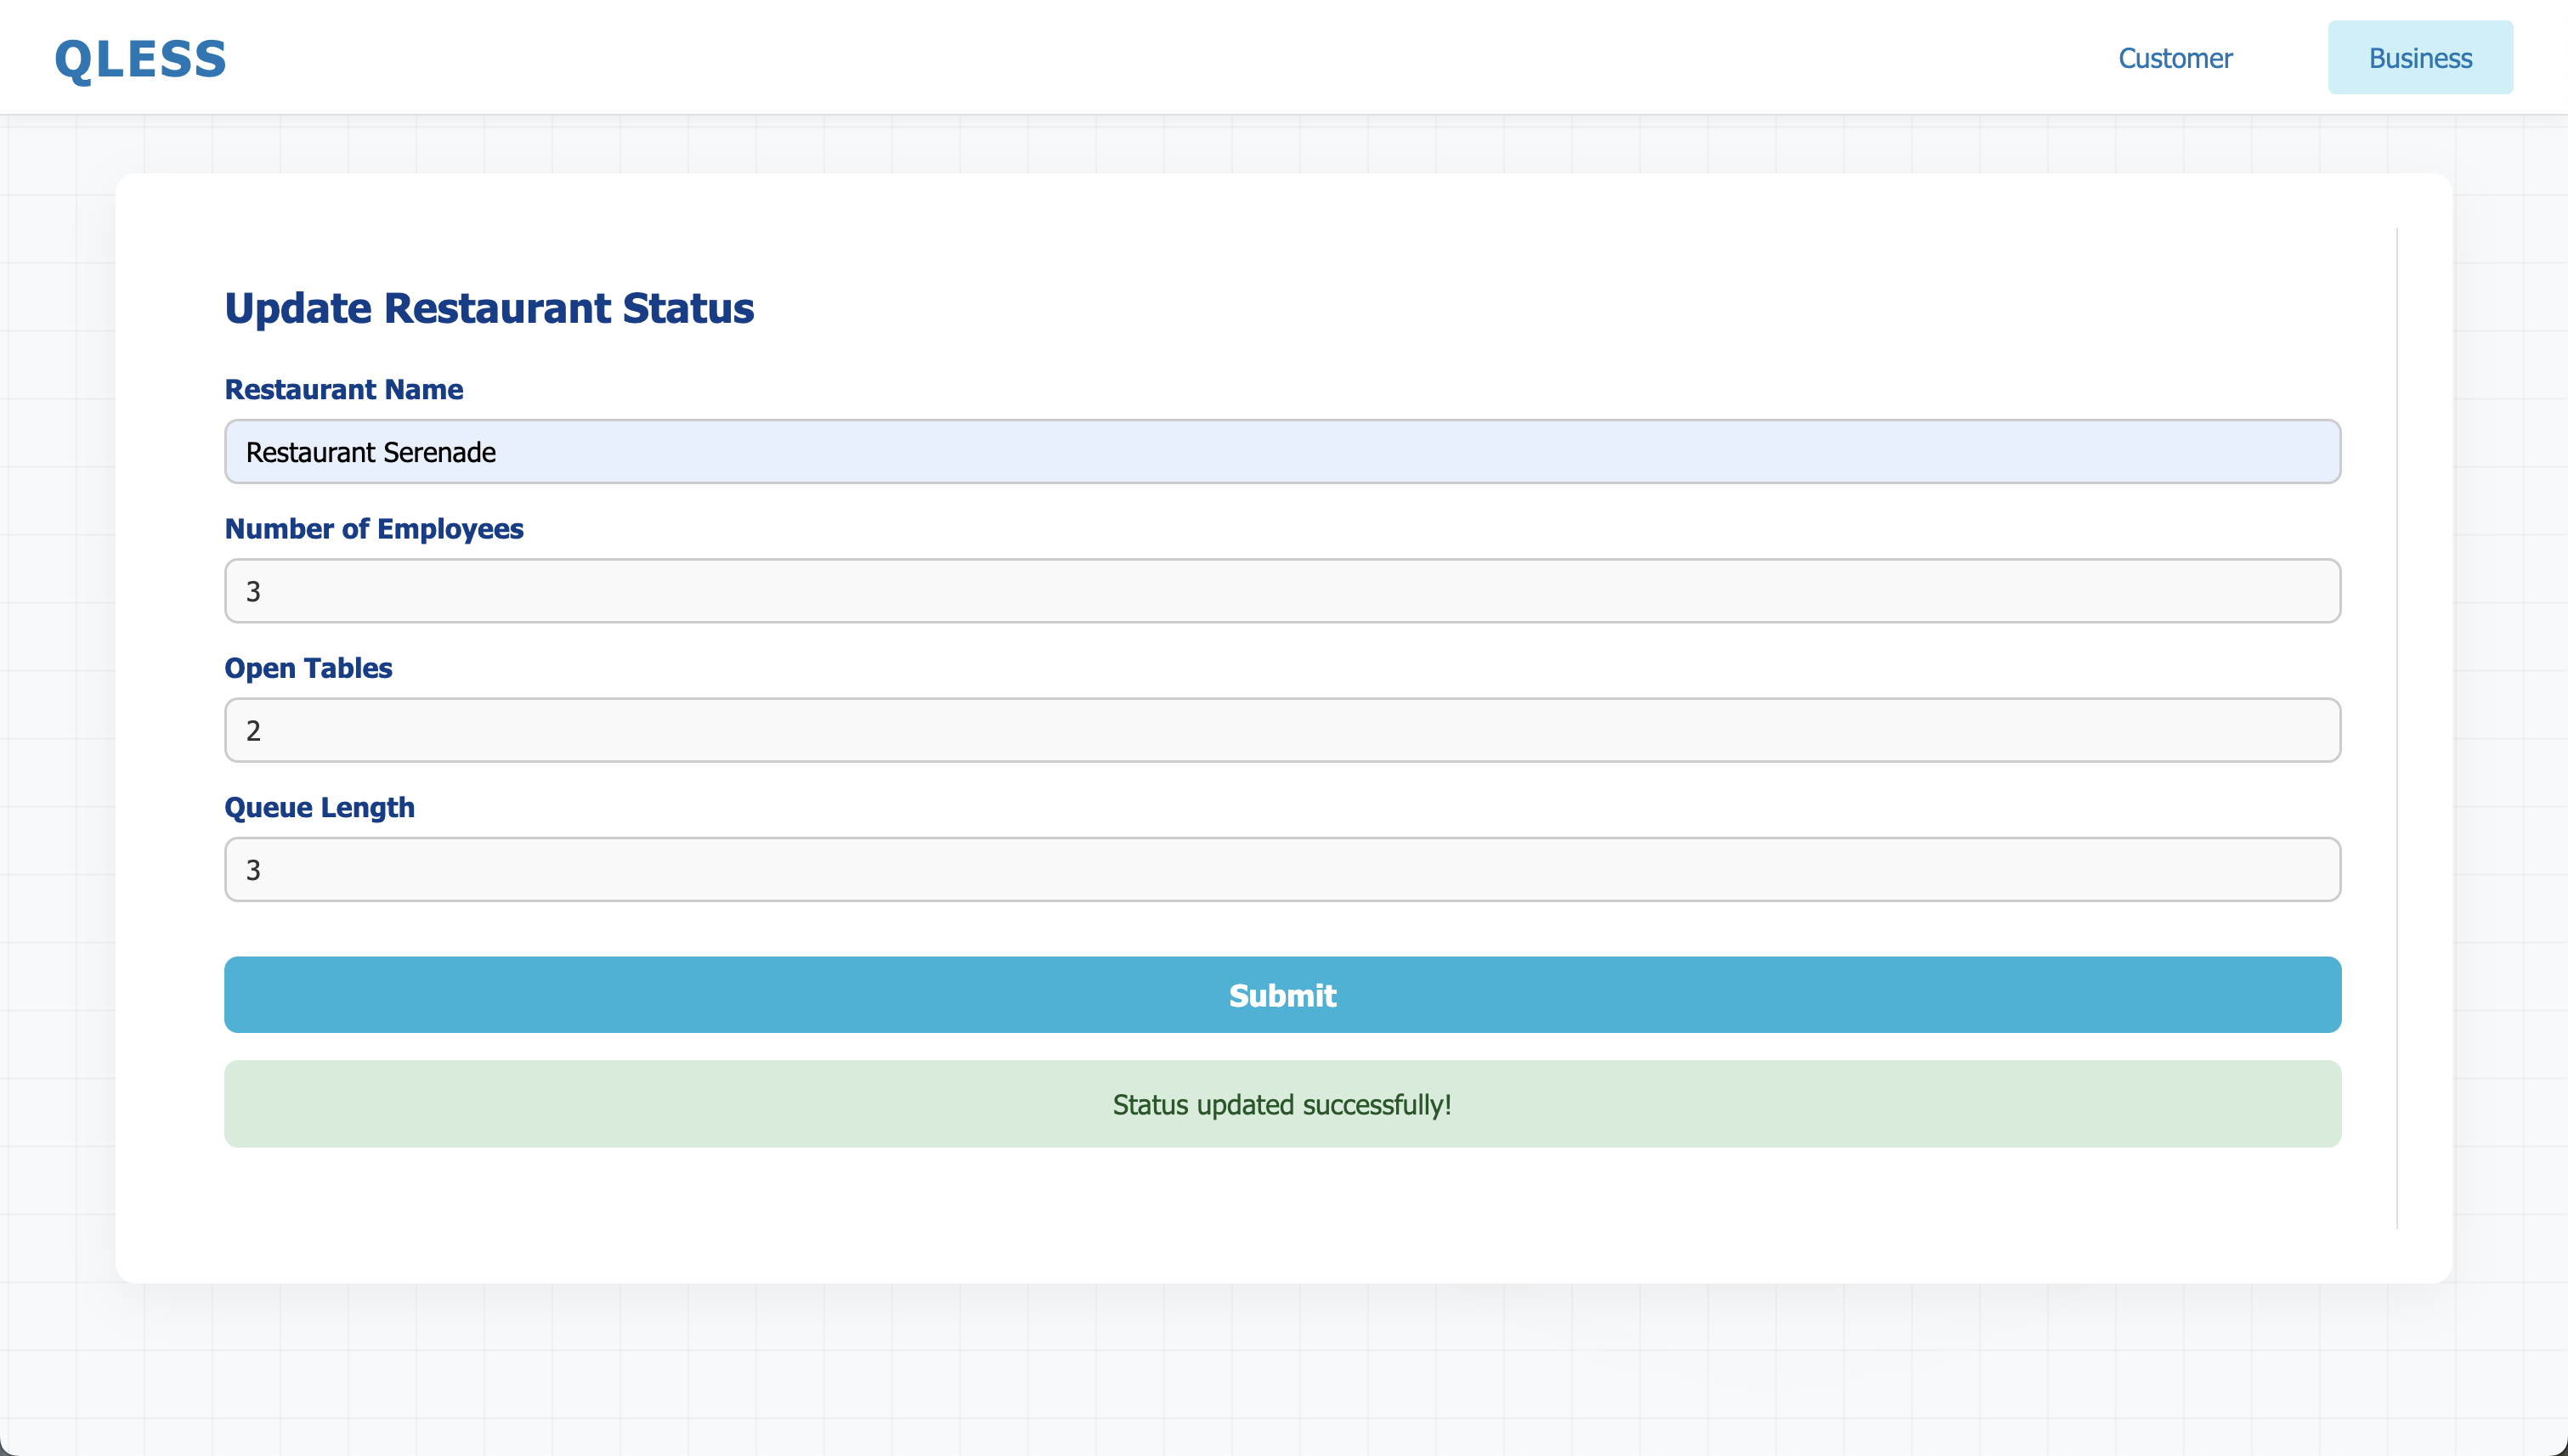Click the QLESS logo

(140, 59)
